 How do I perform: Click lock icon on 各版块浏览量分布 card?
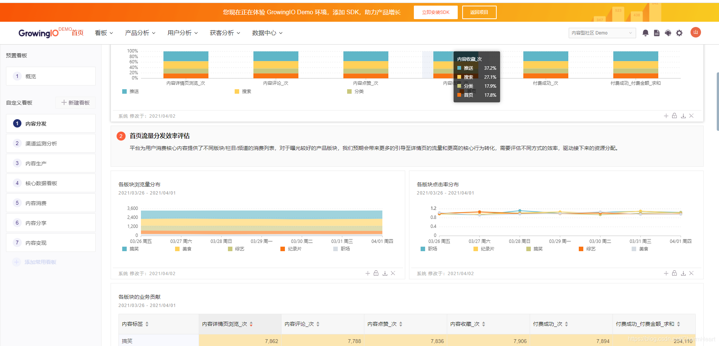point(376,273)
